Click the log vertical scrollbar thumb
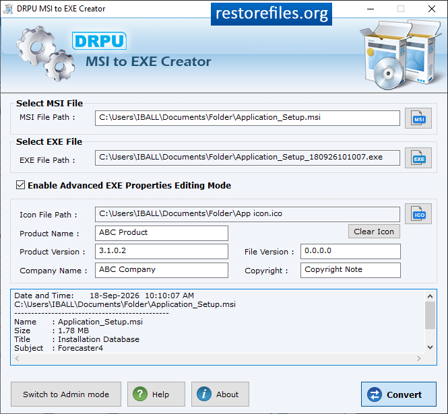This screenshot has height=414, width=448. pos(430,315)
